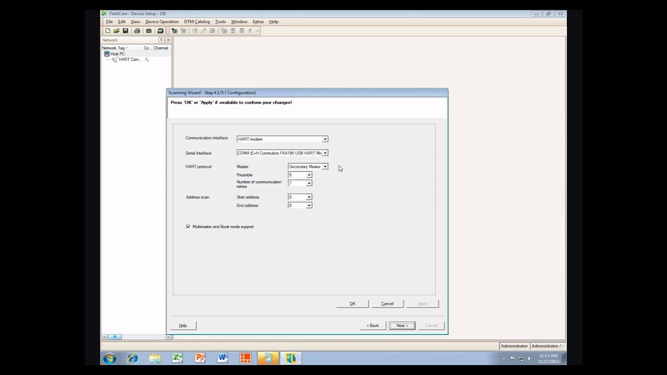Go Back in the Scanning Wizard
Image resolution: width=667 pixels, height=375 pixels.
tap(373, 326)
